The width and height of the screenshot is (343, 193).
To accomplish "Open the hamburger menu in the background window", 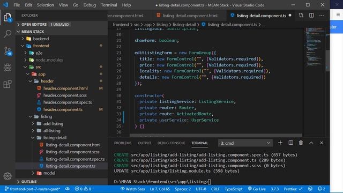I will [x=338, y=14].
